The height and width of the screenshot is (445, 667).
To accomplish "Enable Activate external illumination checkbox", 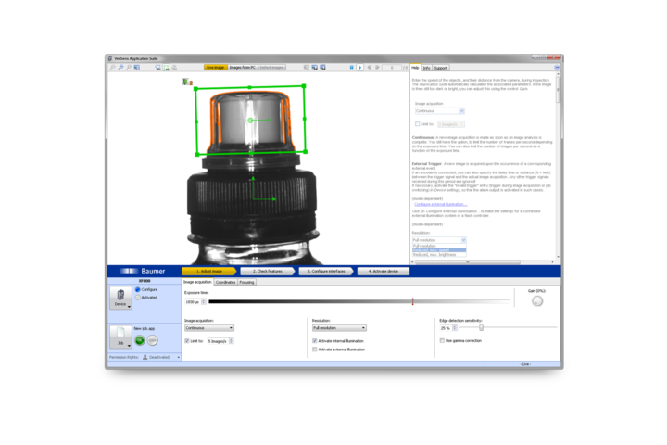I will (x=314, y=348).
